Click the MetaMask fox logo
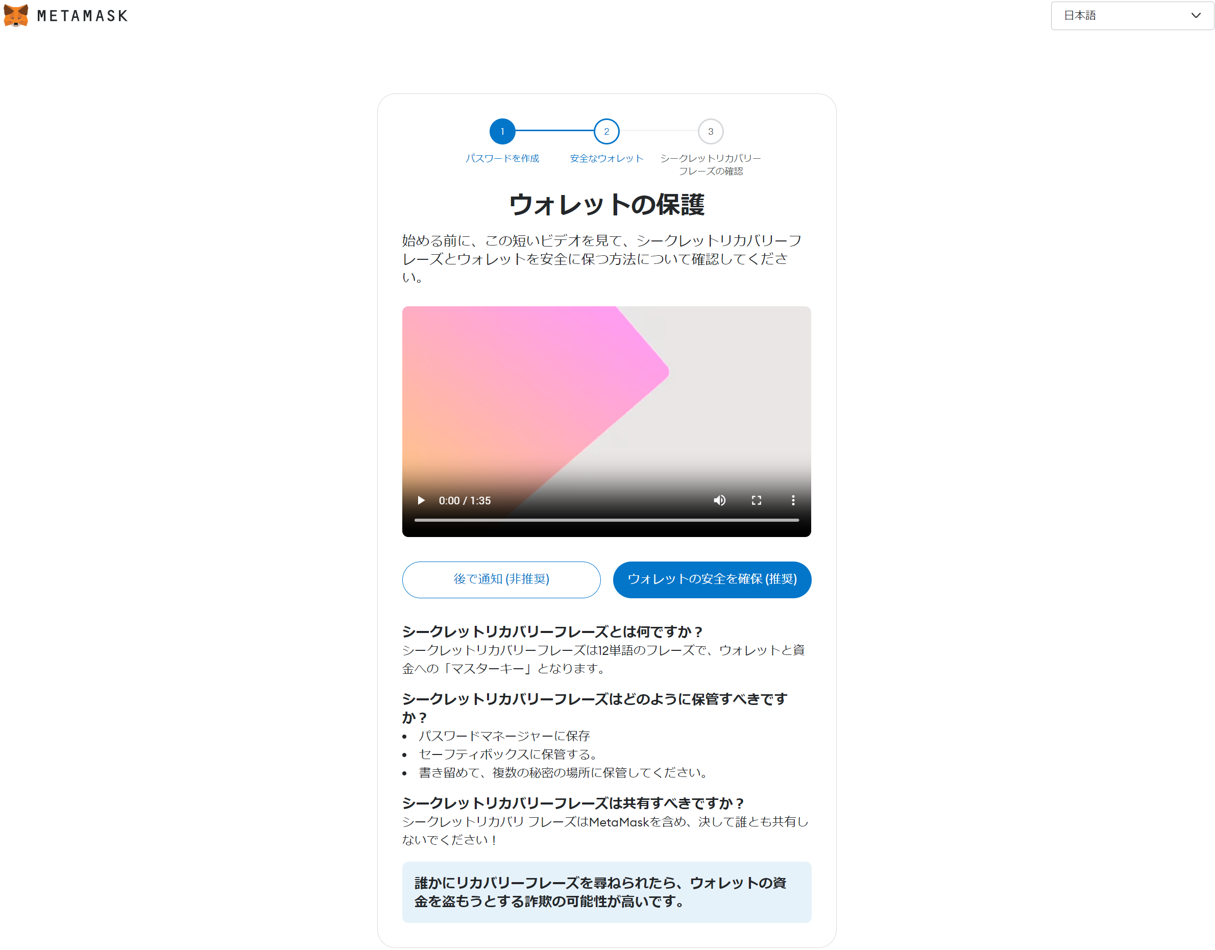 (17, 16)
